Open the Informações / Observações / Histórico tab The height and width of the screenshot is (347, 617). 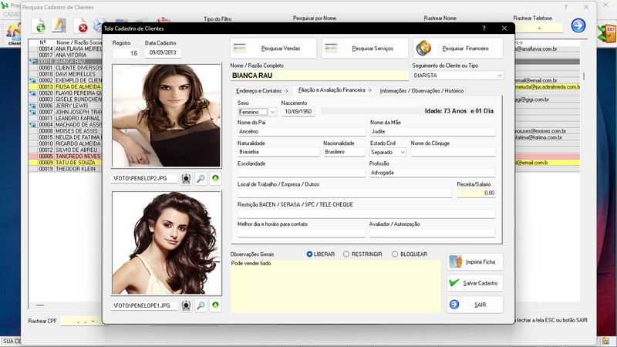[x=422, y=91]
